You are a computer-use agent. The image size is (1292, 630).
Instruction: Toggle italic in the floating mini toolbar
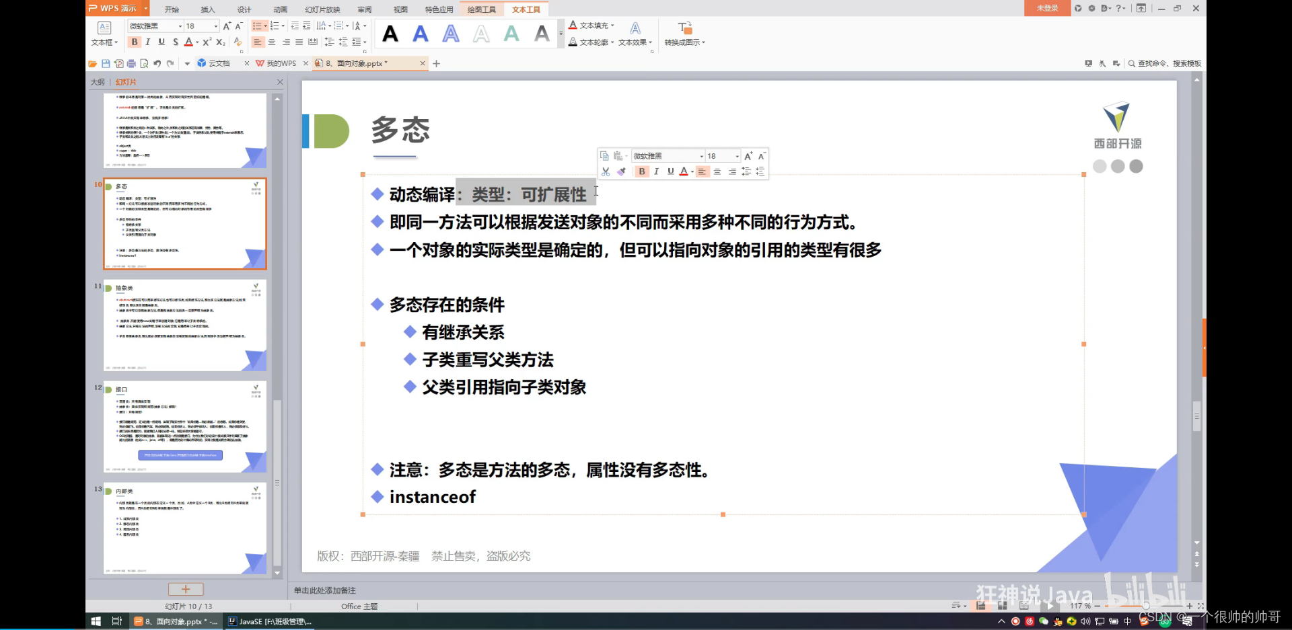[656, 171]
